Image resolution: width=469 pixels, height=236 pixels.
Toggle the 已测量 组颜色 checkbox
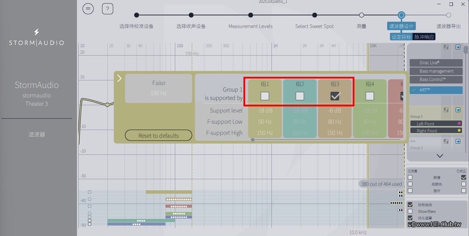[410, 184]
